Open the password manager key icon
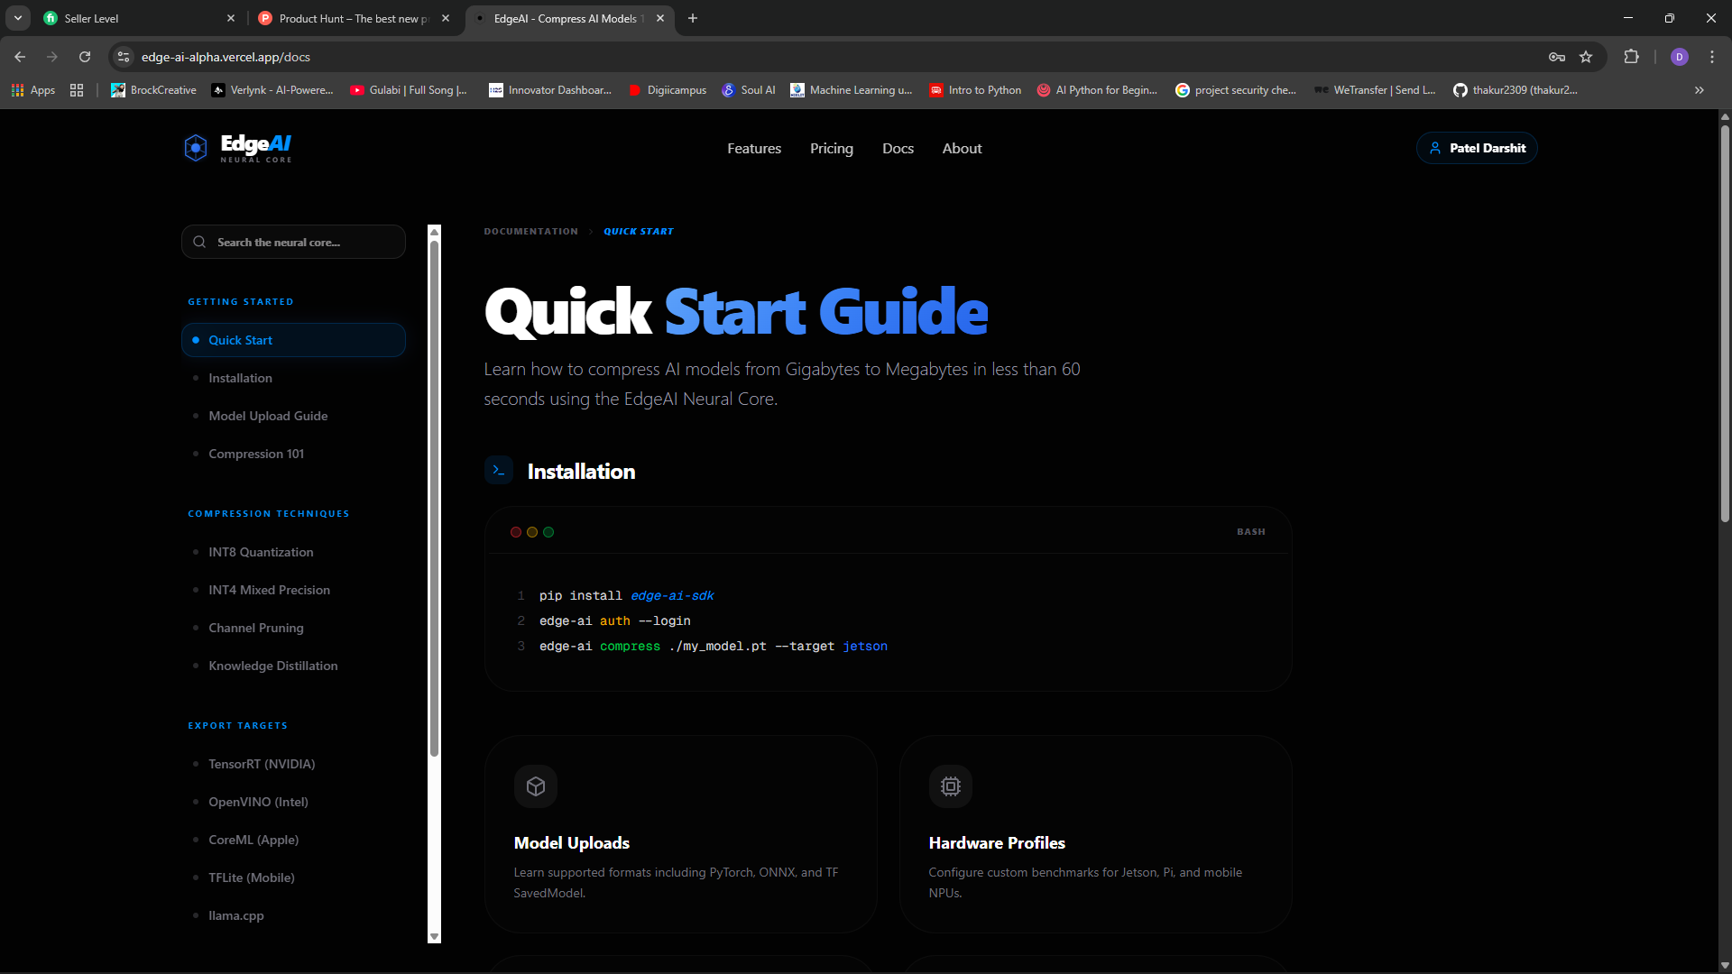The image size is (1732, 974). (1557, 57)
